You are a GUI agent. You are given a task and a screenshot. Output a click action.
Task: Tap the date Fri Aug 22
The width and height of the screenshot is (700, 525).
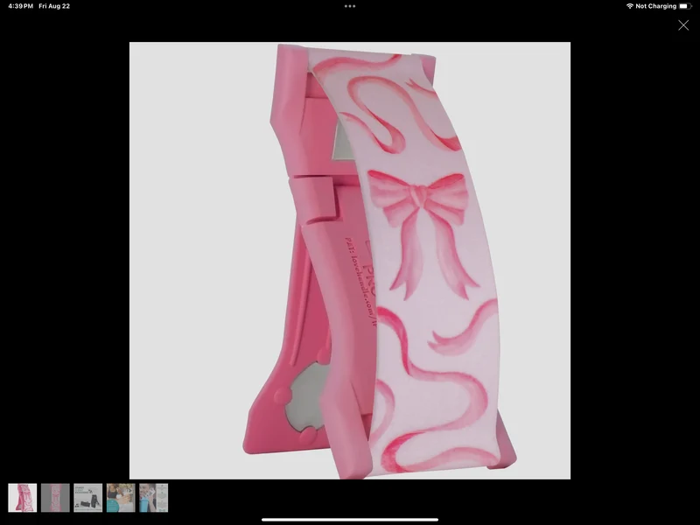click(x=54, y=6)
